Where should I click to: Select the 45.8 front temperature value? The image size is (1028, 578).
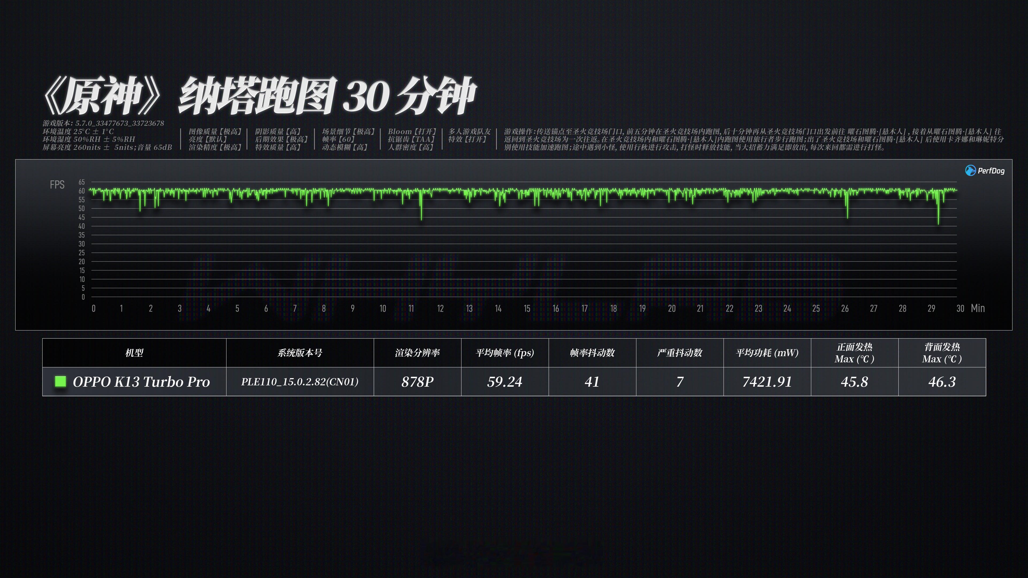click(855, 382)
